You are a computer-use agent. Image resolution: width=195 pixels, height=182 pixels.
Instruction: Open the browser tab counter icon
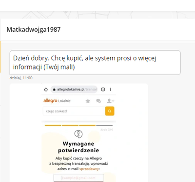pyautogui.click(x=103, y=90)
